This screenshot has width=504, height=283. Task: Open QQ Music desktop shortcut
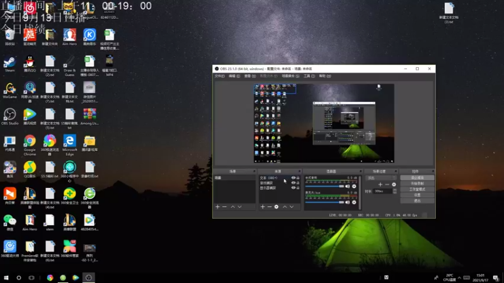(30, 170)
